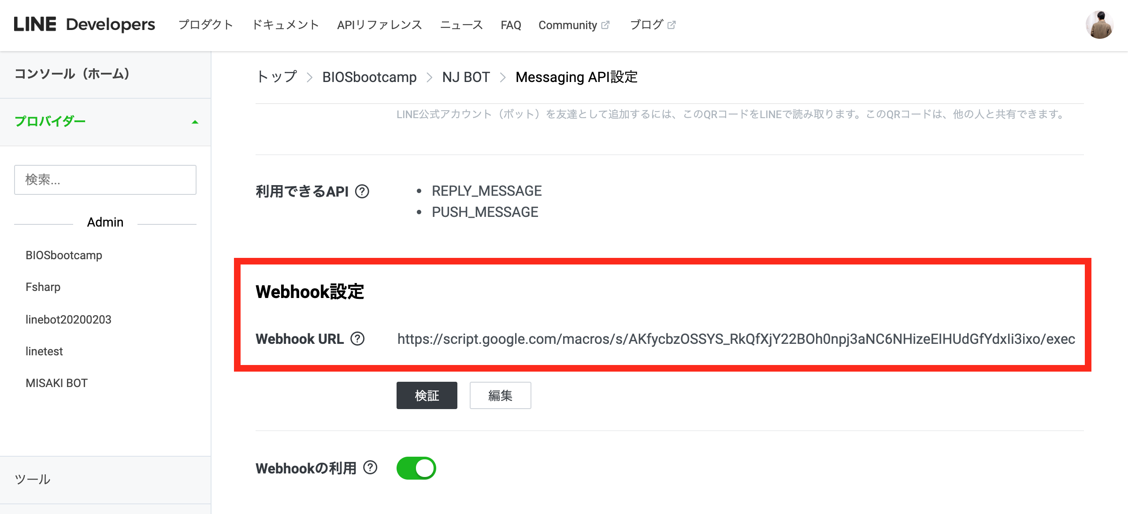Click the Admin group label
This screenshot has height=514, width=1128.
[105, 222]
